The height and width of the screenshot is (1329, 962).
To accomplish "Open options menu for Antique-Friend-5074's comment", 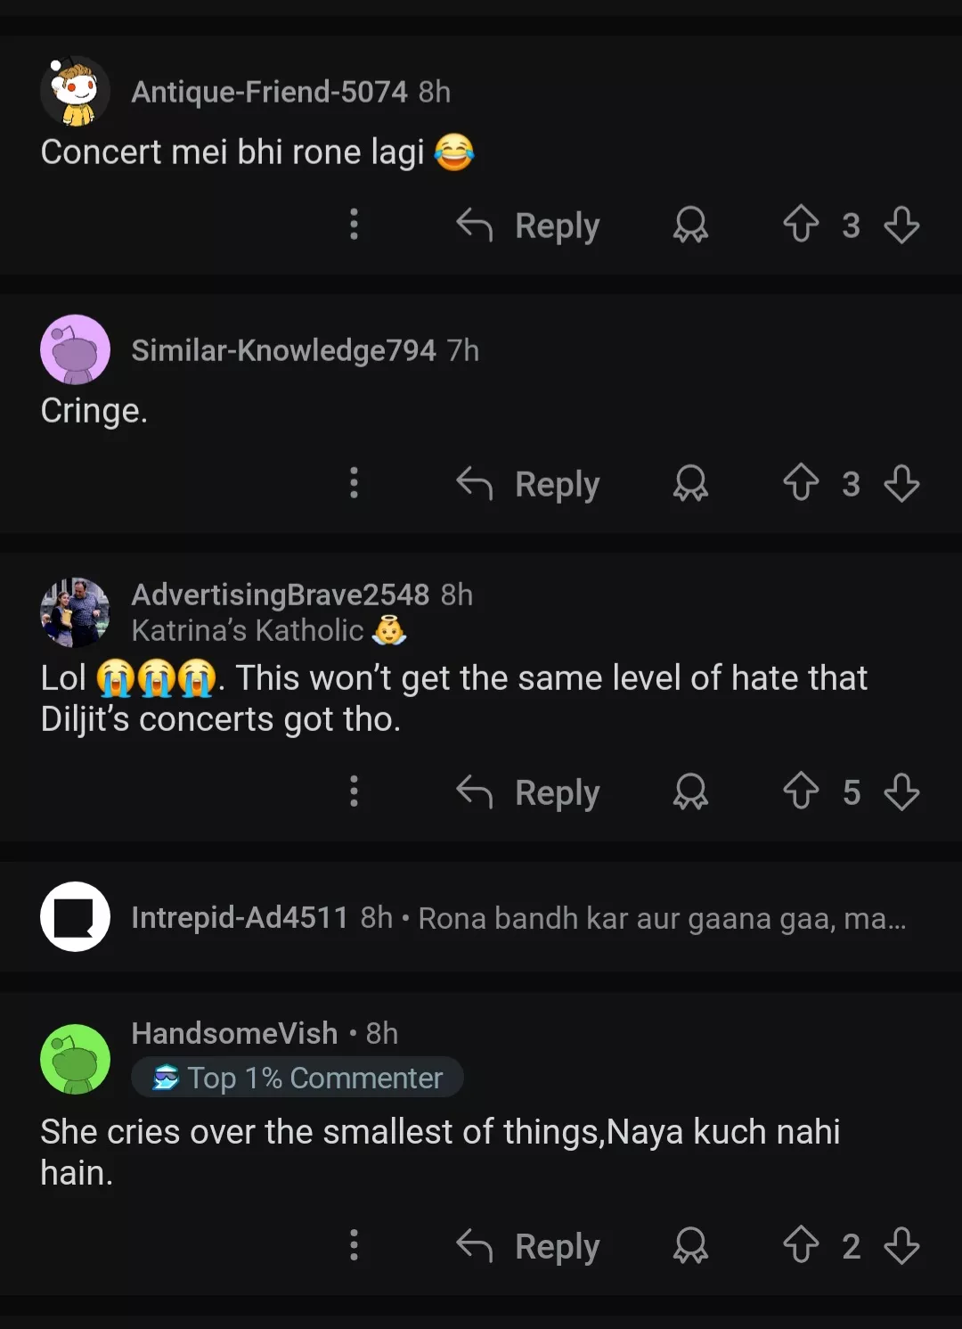I will (x=354, y=225).
